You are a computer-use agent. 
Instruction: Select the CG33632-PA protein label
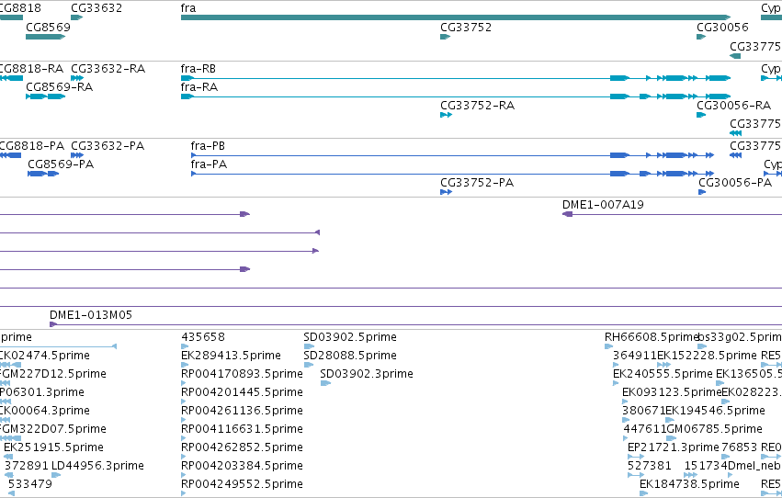point(108,146)
